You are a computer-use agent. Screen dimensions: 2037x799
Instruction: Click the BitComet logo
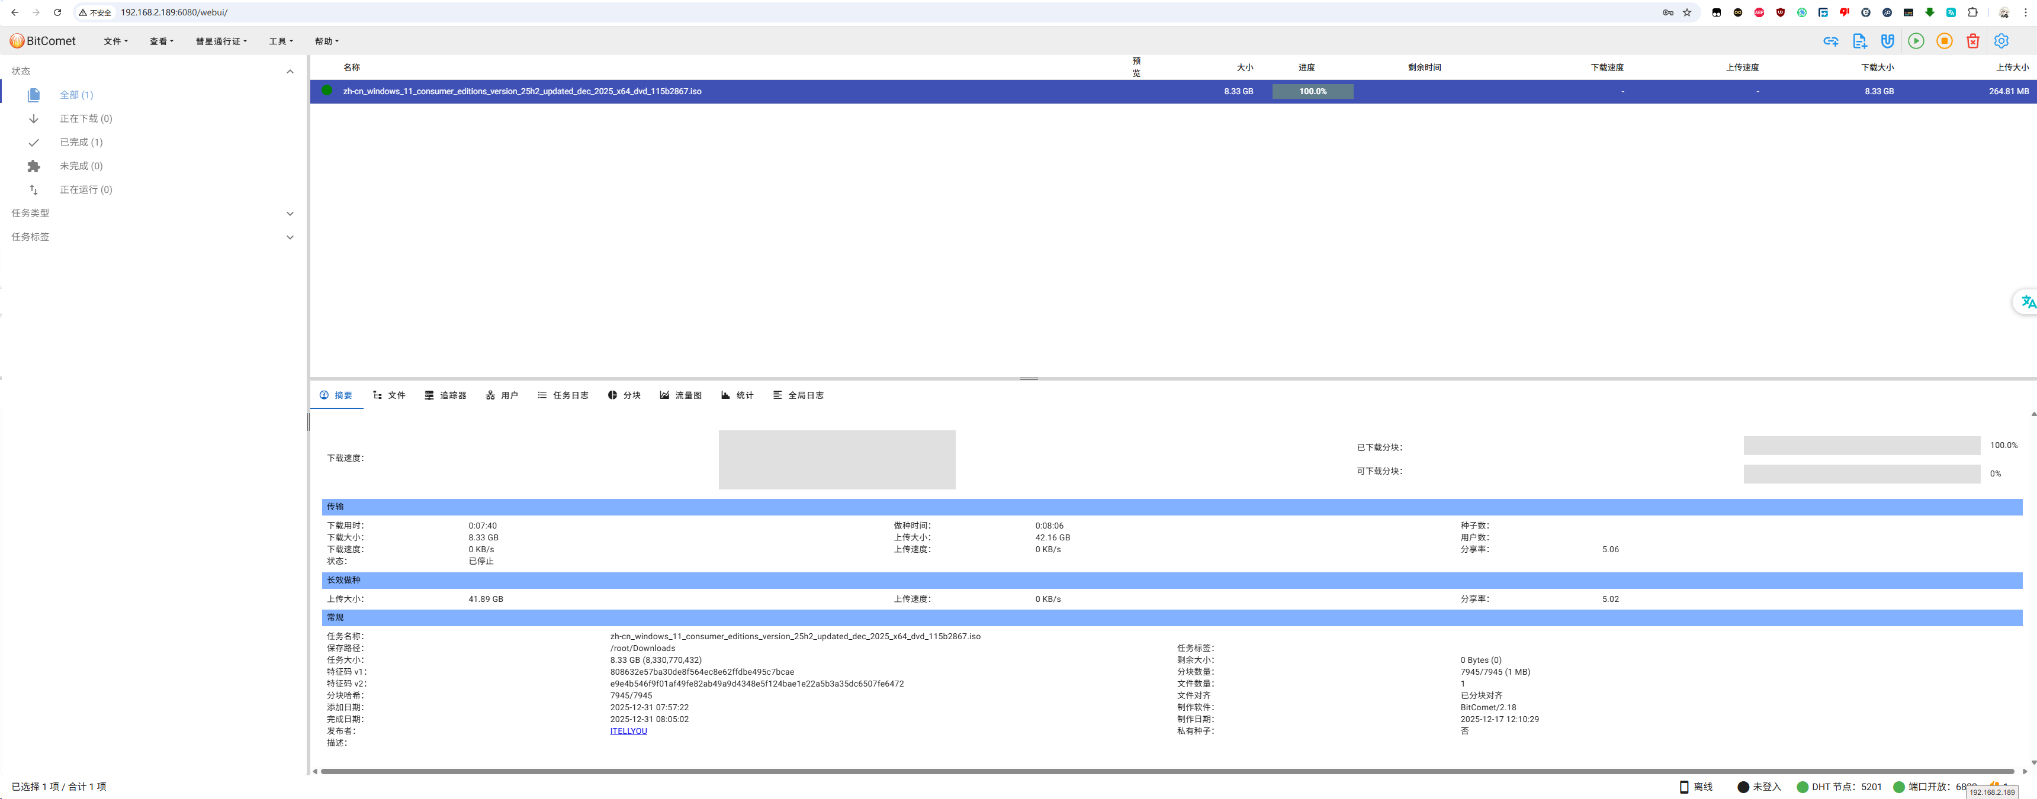(x=43, y=41)
